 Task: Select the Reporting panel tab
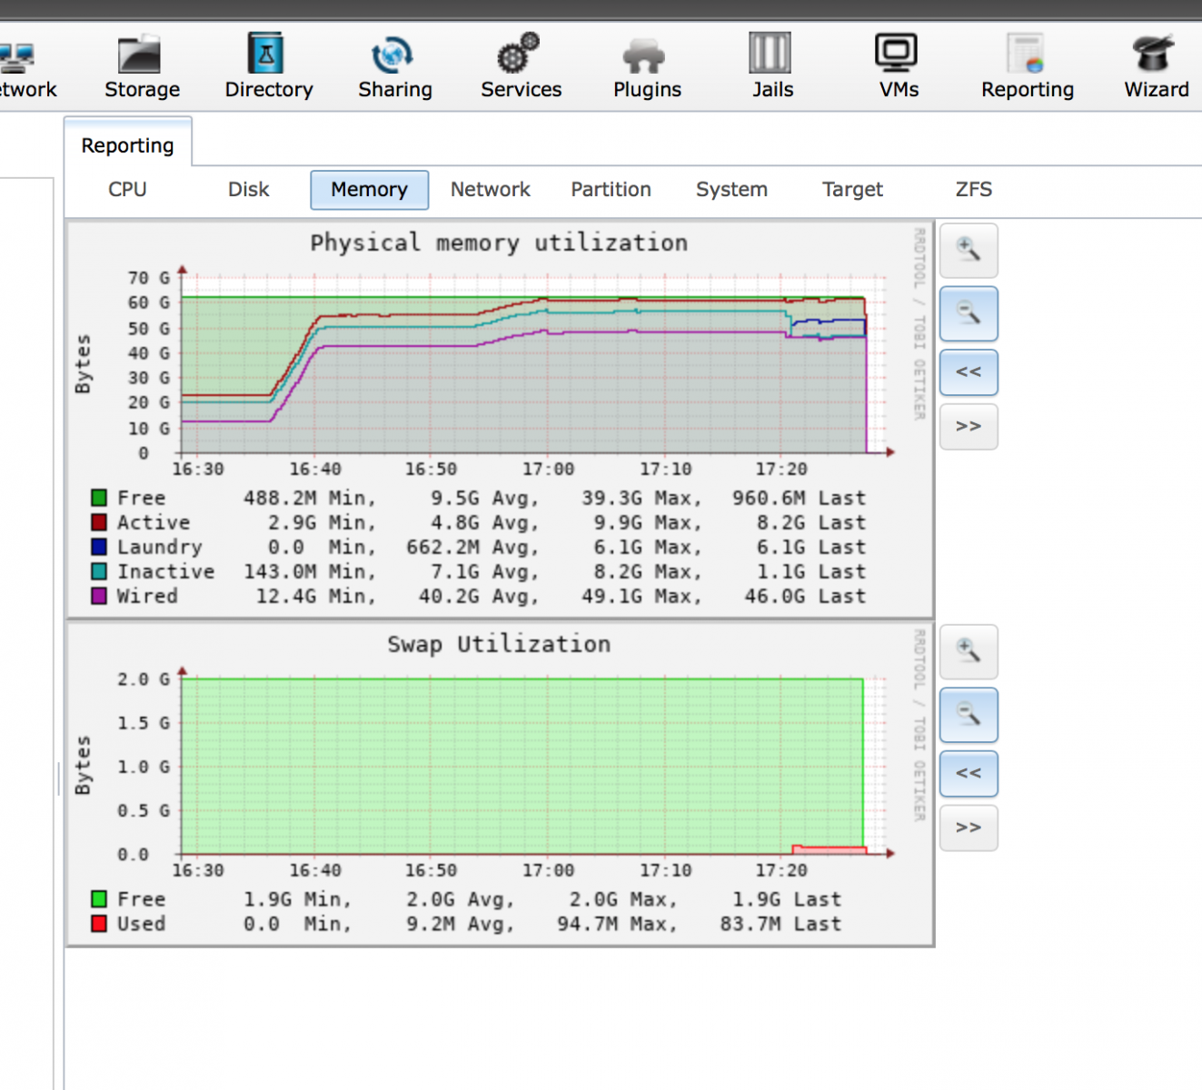click(127, 145)
